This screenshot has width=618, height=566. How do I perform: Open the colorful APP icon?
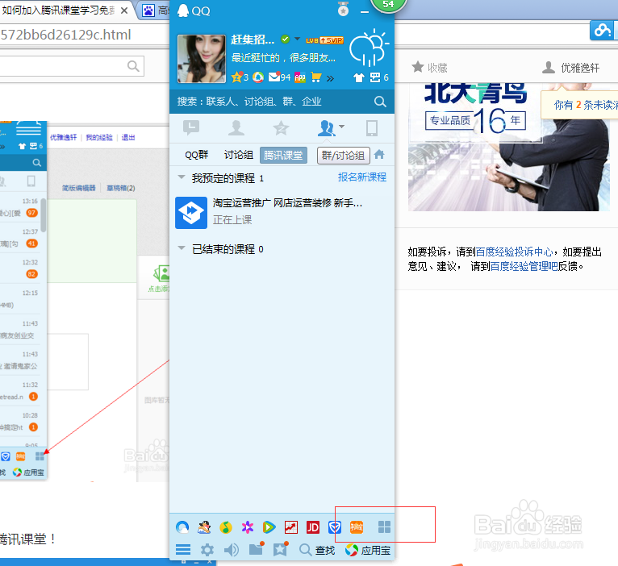tap(300, 77)
